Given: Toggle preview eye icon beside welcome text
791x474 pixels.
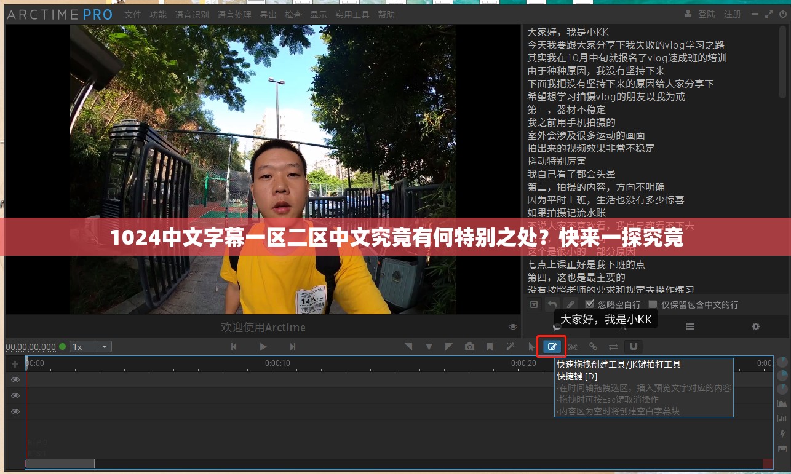Looking at the screenshot, I should tap(513, 326).
